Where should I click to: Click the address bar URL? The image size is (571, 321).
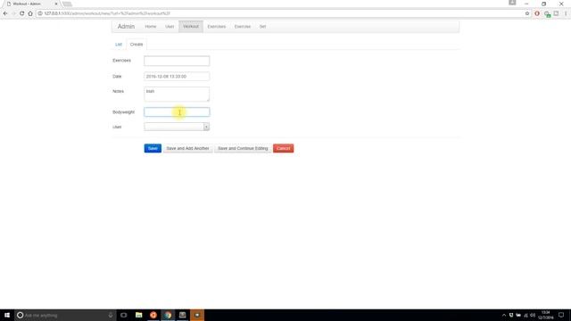[x=107, y=13]
